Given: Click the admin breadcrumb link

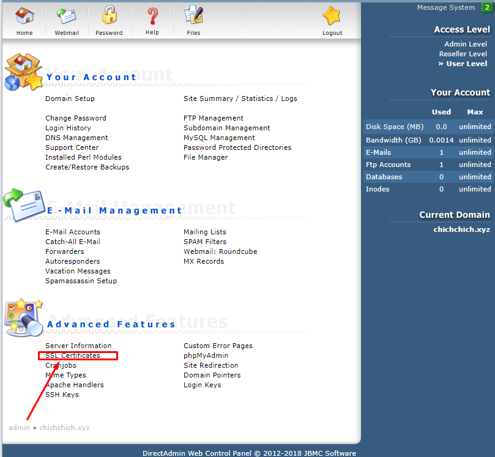Looking at the screenshot, I should pyautogui.click(x=19, y=428).
